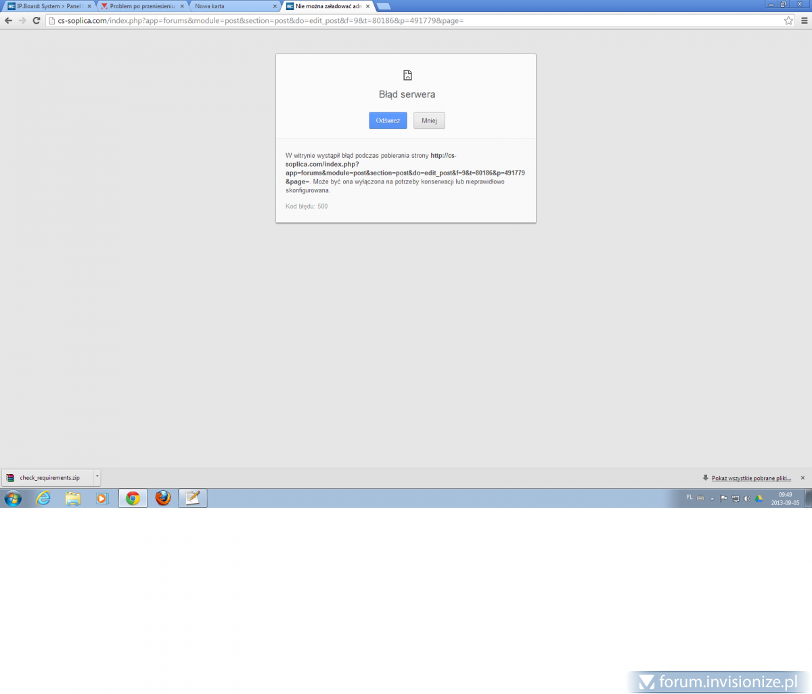Open Firefox from the taskbar
812x694 pixels.
click(163, 498)
